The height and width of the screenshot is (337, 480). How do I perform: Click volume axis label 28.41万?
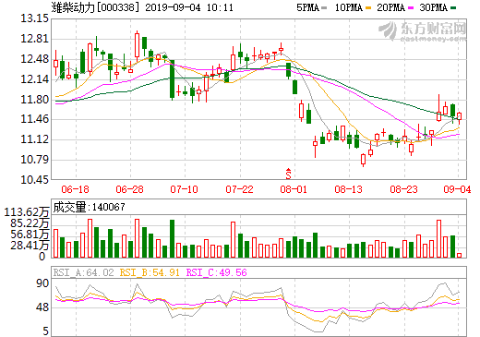tap(30, 246)
